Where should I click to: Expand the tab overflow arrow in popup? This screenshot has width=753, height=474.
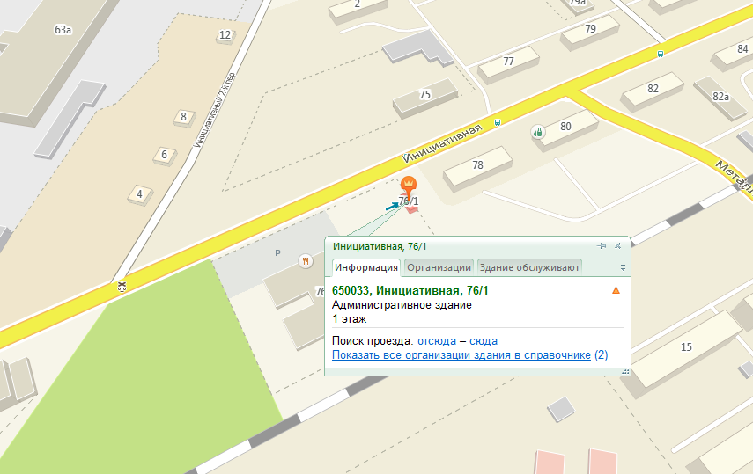click(623, 267)
